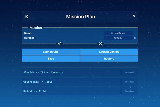
Task: Edit the mission Name field
Action: tap(118, 33)
